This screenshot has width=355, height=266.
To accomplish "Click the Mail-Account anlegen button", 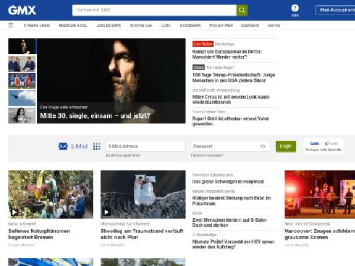I will click(335, 10).
